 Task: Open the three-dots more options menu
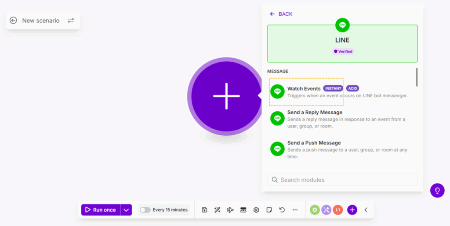coord(295,210)
